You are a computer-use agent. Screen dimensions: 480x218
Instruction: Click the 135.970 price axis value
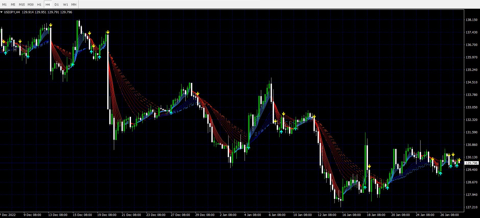471,57
